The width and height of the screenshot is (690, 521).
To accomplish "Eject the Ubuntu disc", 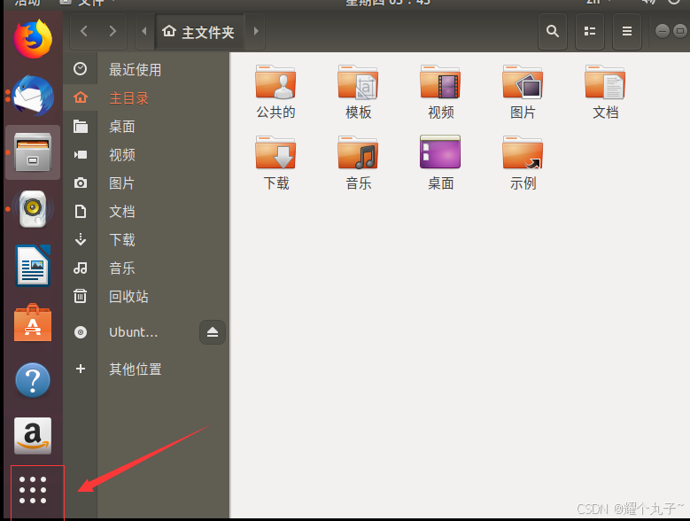I will point(213,332).
